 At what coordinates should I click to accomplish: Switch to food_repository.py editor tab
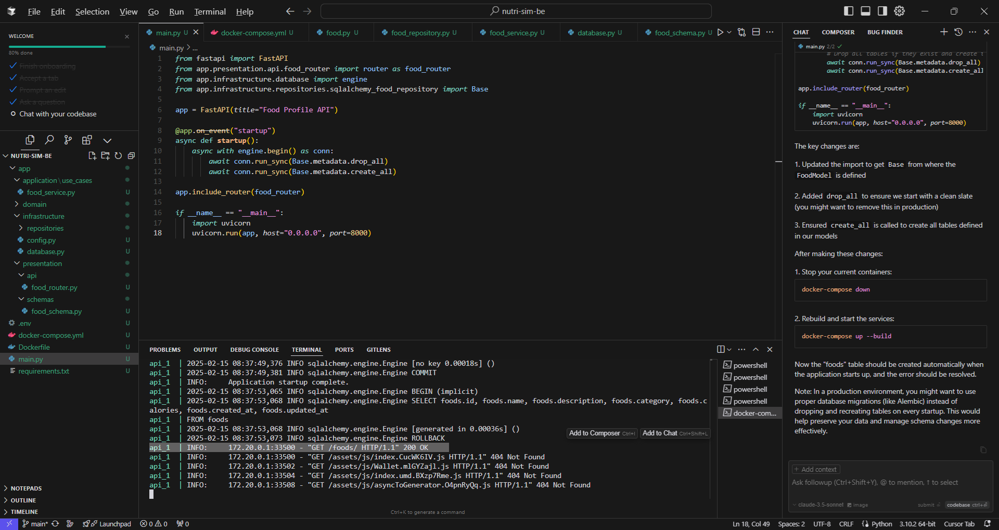420,33
